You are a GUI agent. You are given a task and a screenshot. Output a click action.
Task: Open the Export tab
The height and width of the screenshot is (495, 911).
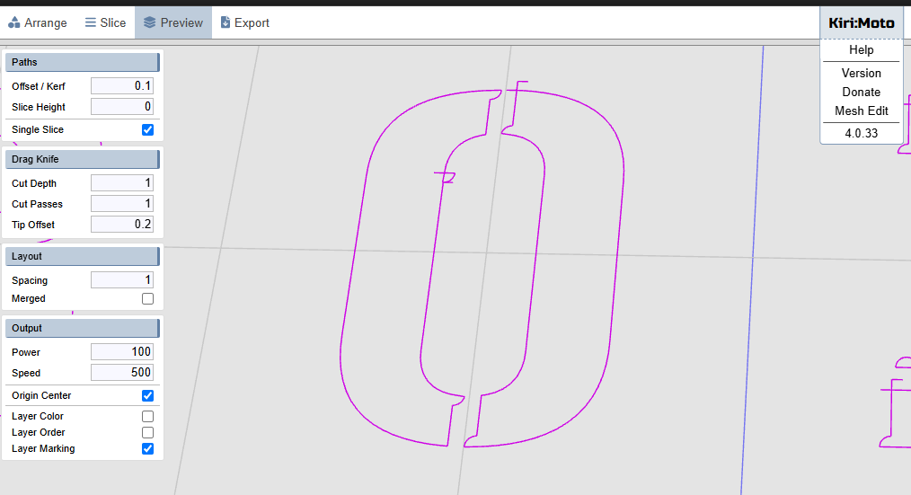[x=244, y=22]
